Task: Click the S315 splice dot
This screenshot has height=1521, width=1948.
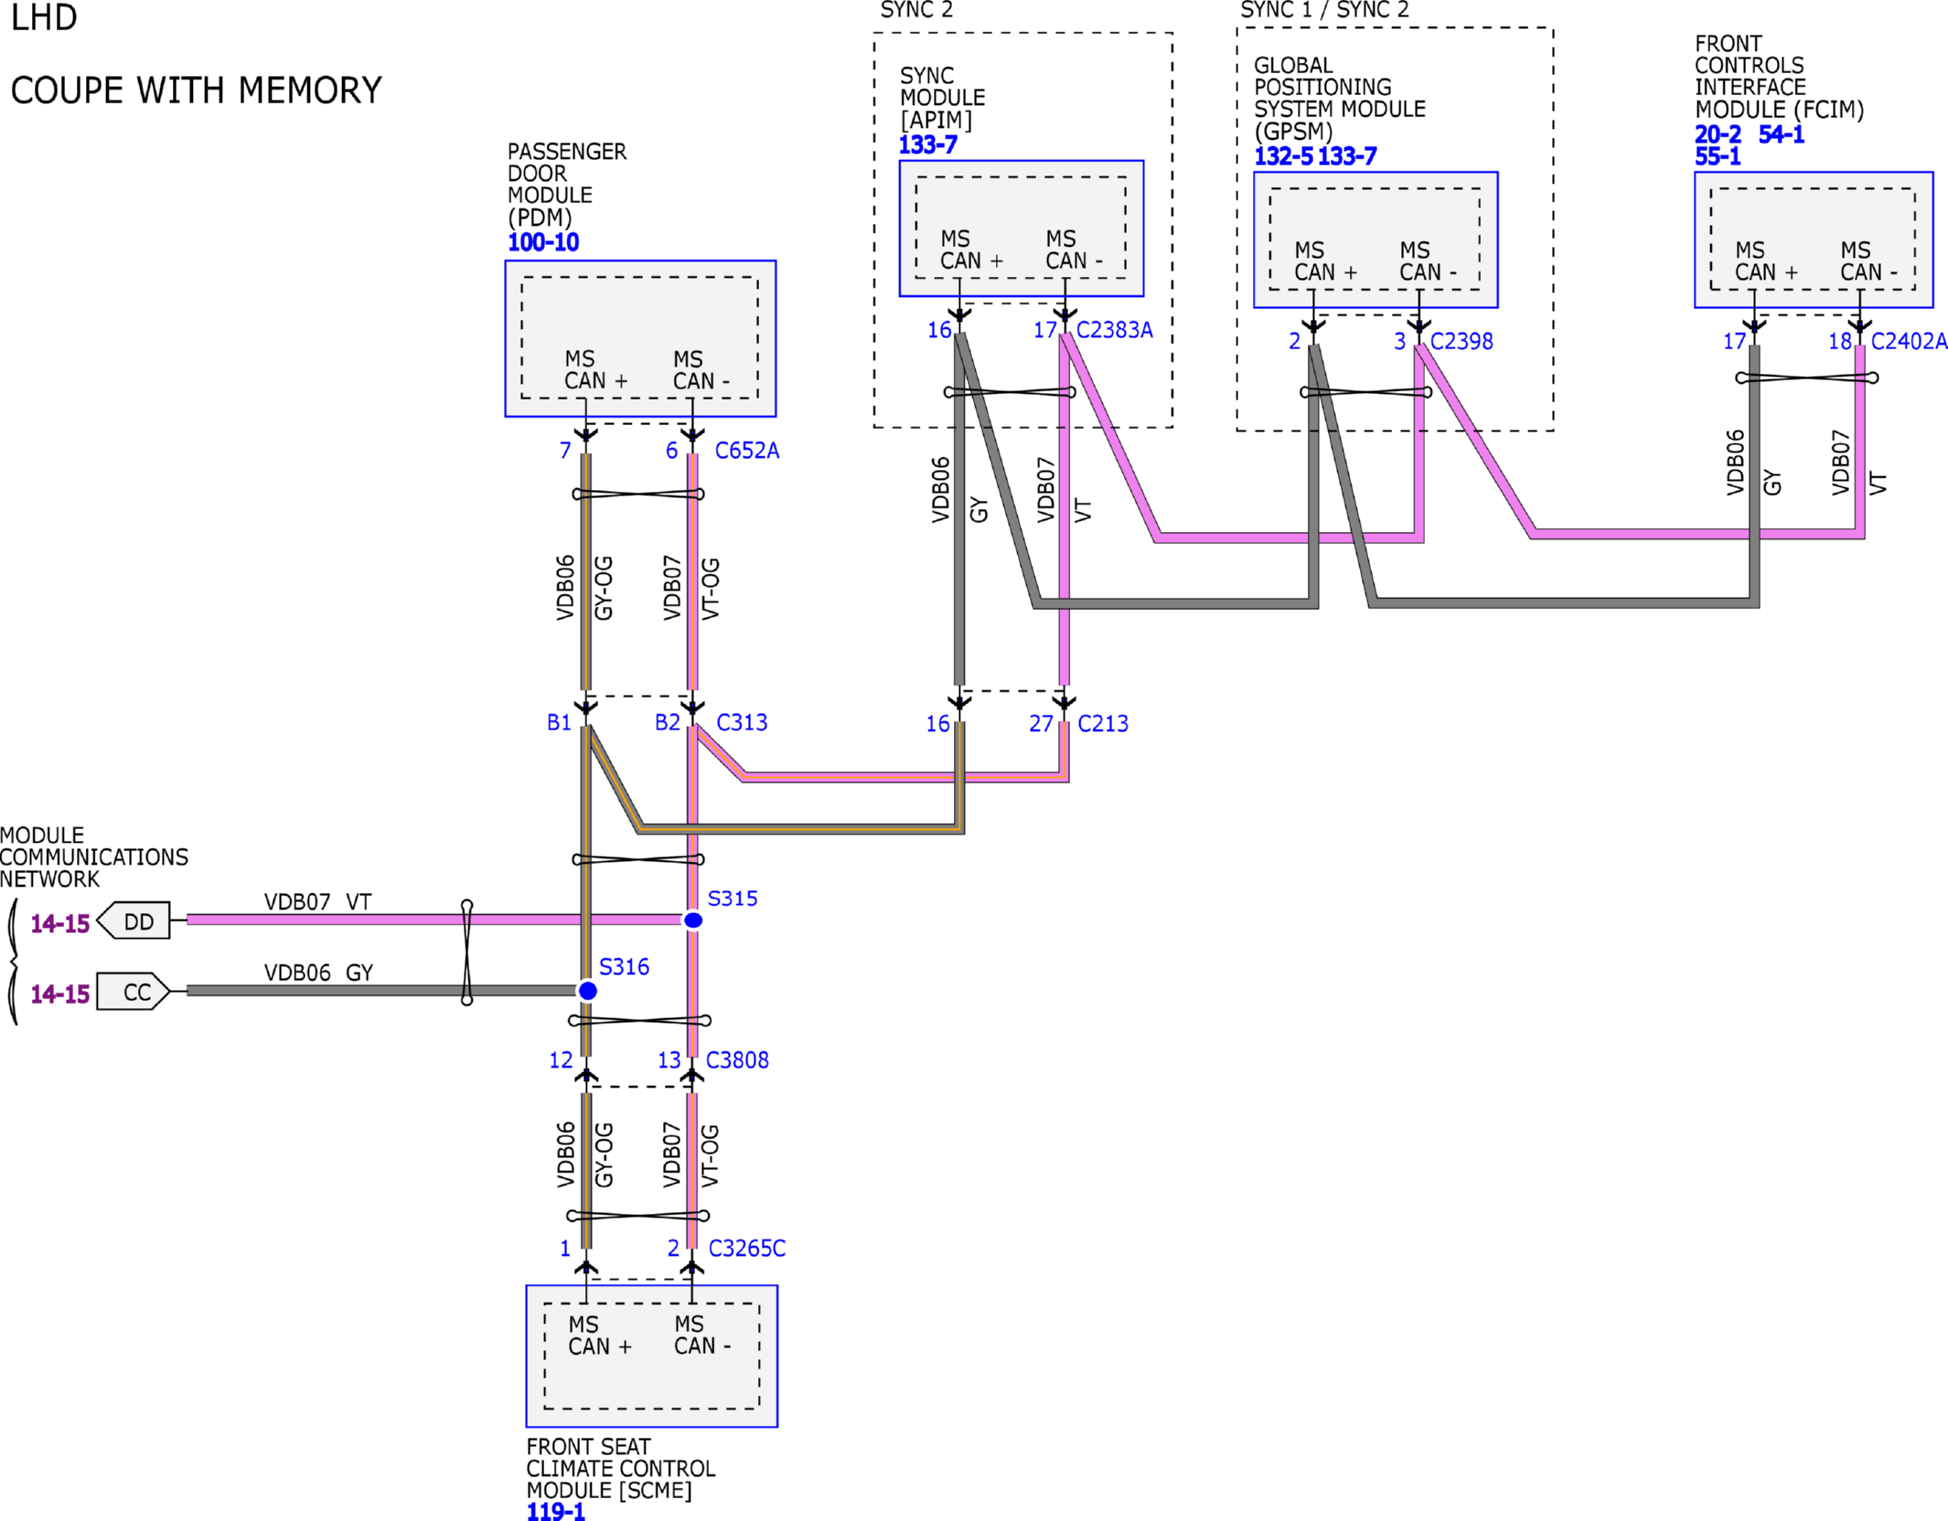Action: pos(693,920)
